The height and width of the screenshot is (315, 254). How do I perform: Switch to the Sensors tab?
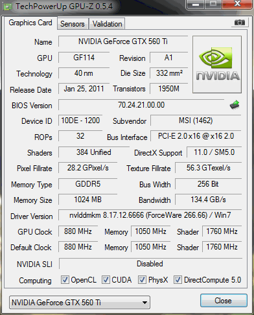pos(73,24)
